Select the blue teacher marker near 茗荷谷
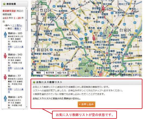 79,30
